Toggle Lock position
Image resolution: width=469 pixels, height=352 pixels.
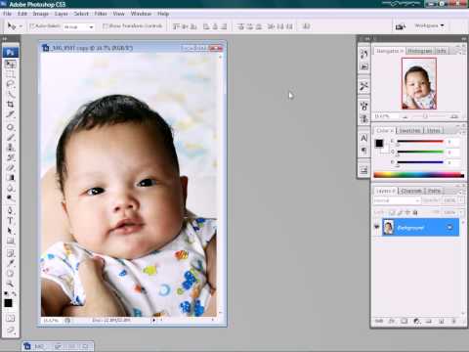coord(407,212)
